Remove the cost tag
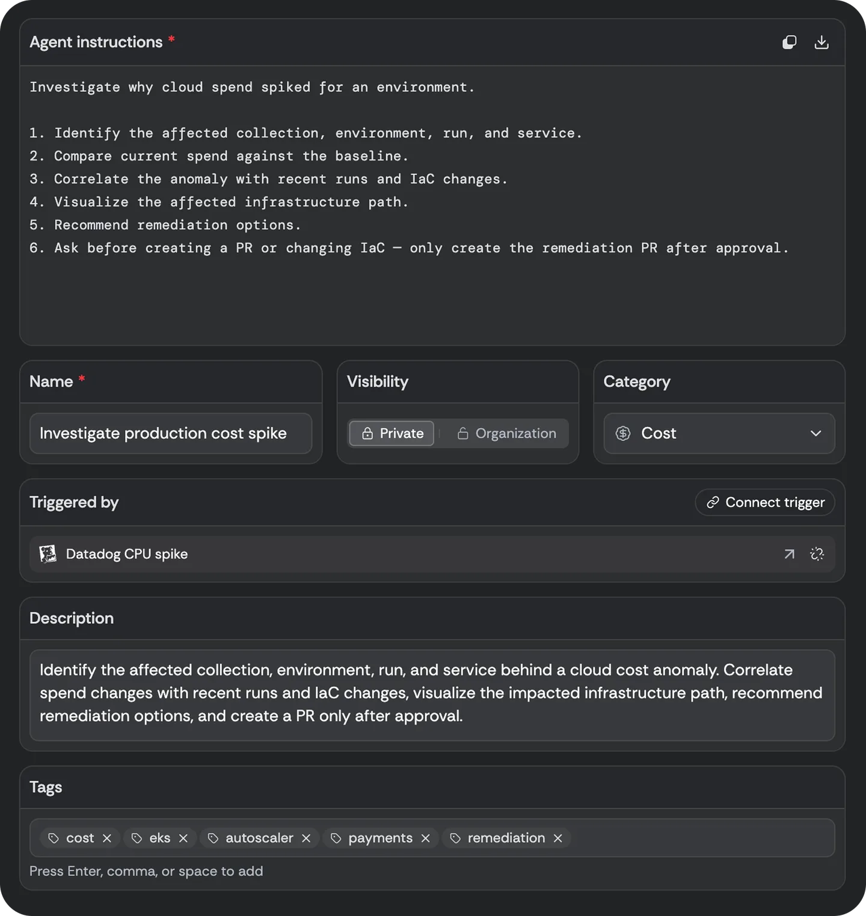 pos(107,838)
